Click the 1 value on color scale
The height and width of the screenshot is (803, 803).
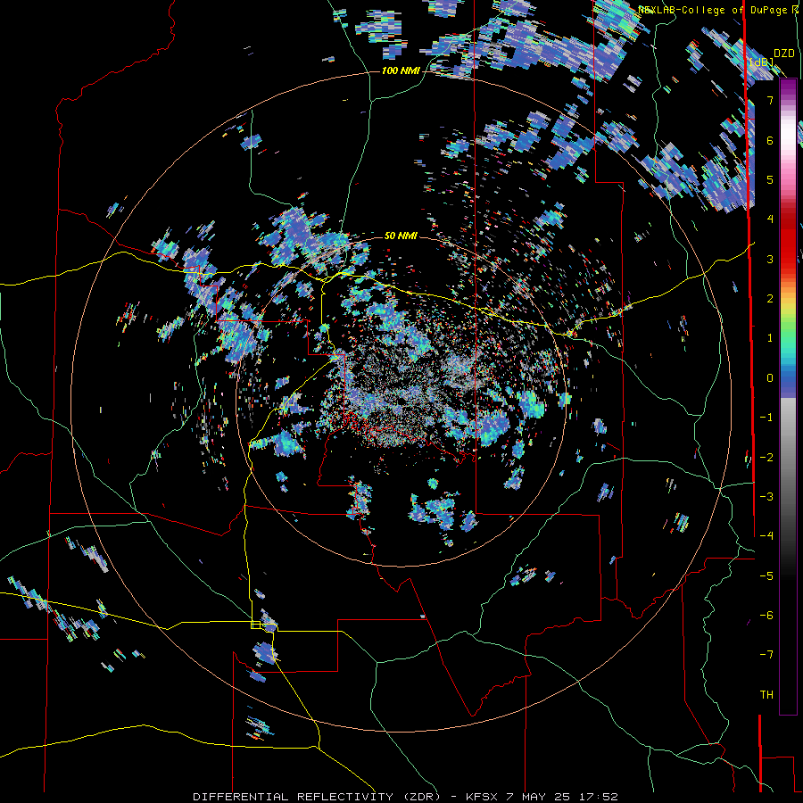point(770,338)
